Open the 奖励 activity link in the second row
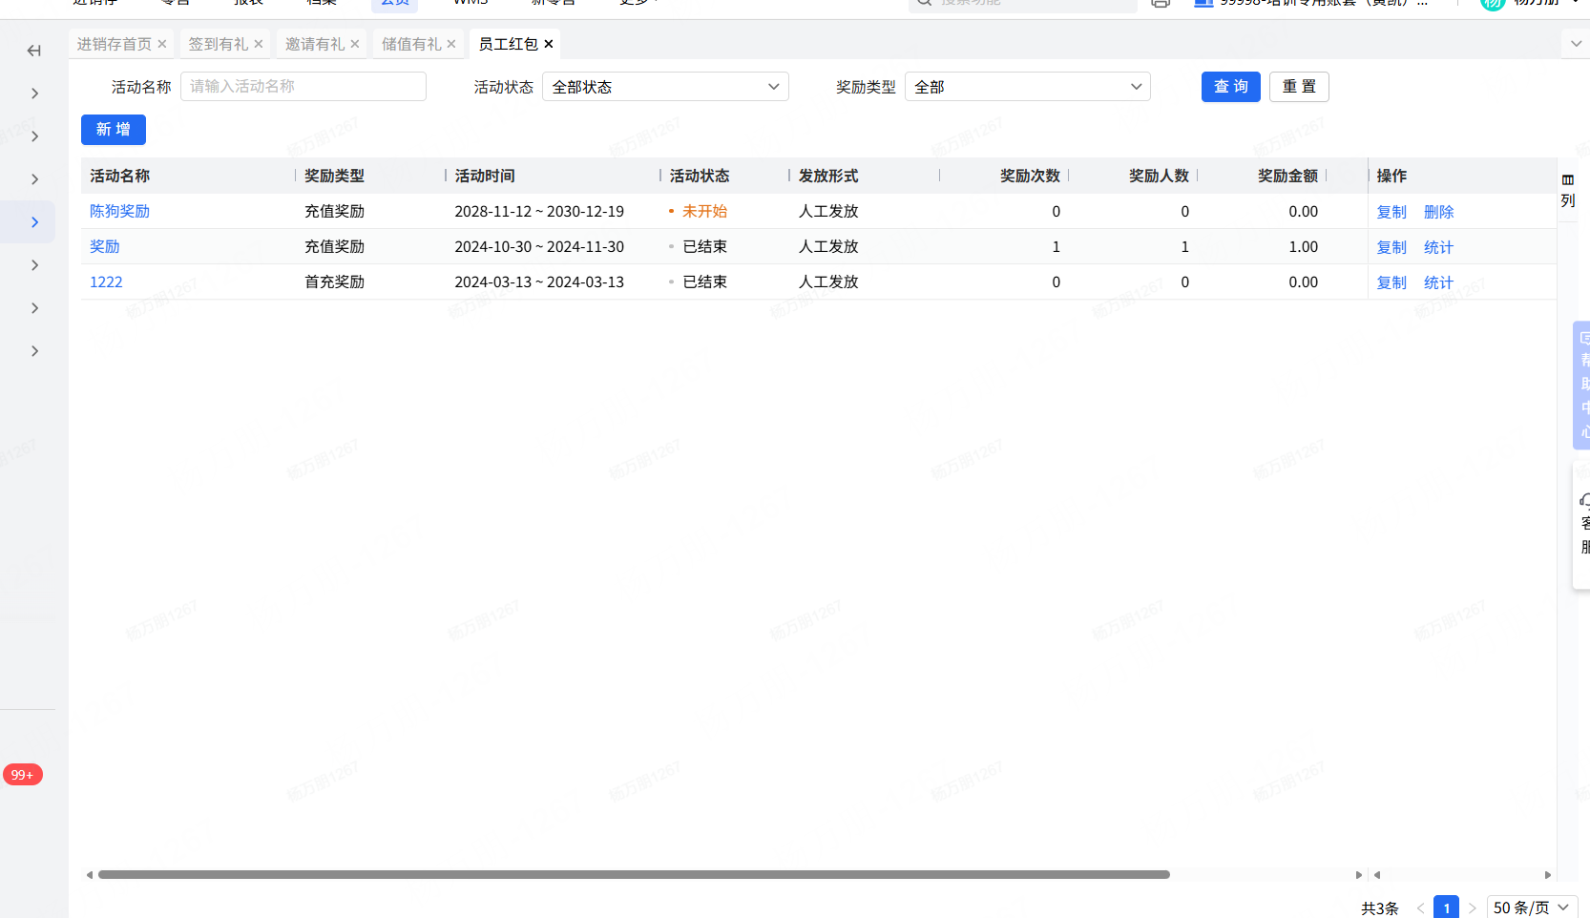The width and height of the screenshot is (1590, 918). [x=105, y=247]
